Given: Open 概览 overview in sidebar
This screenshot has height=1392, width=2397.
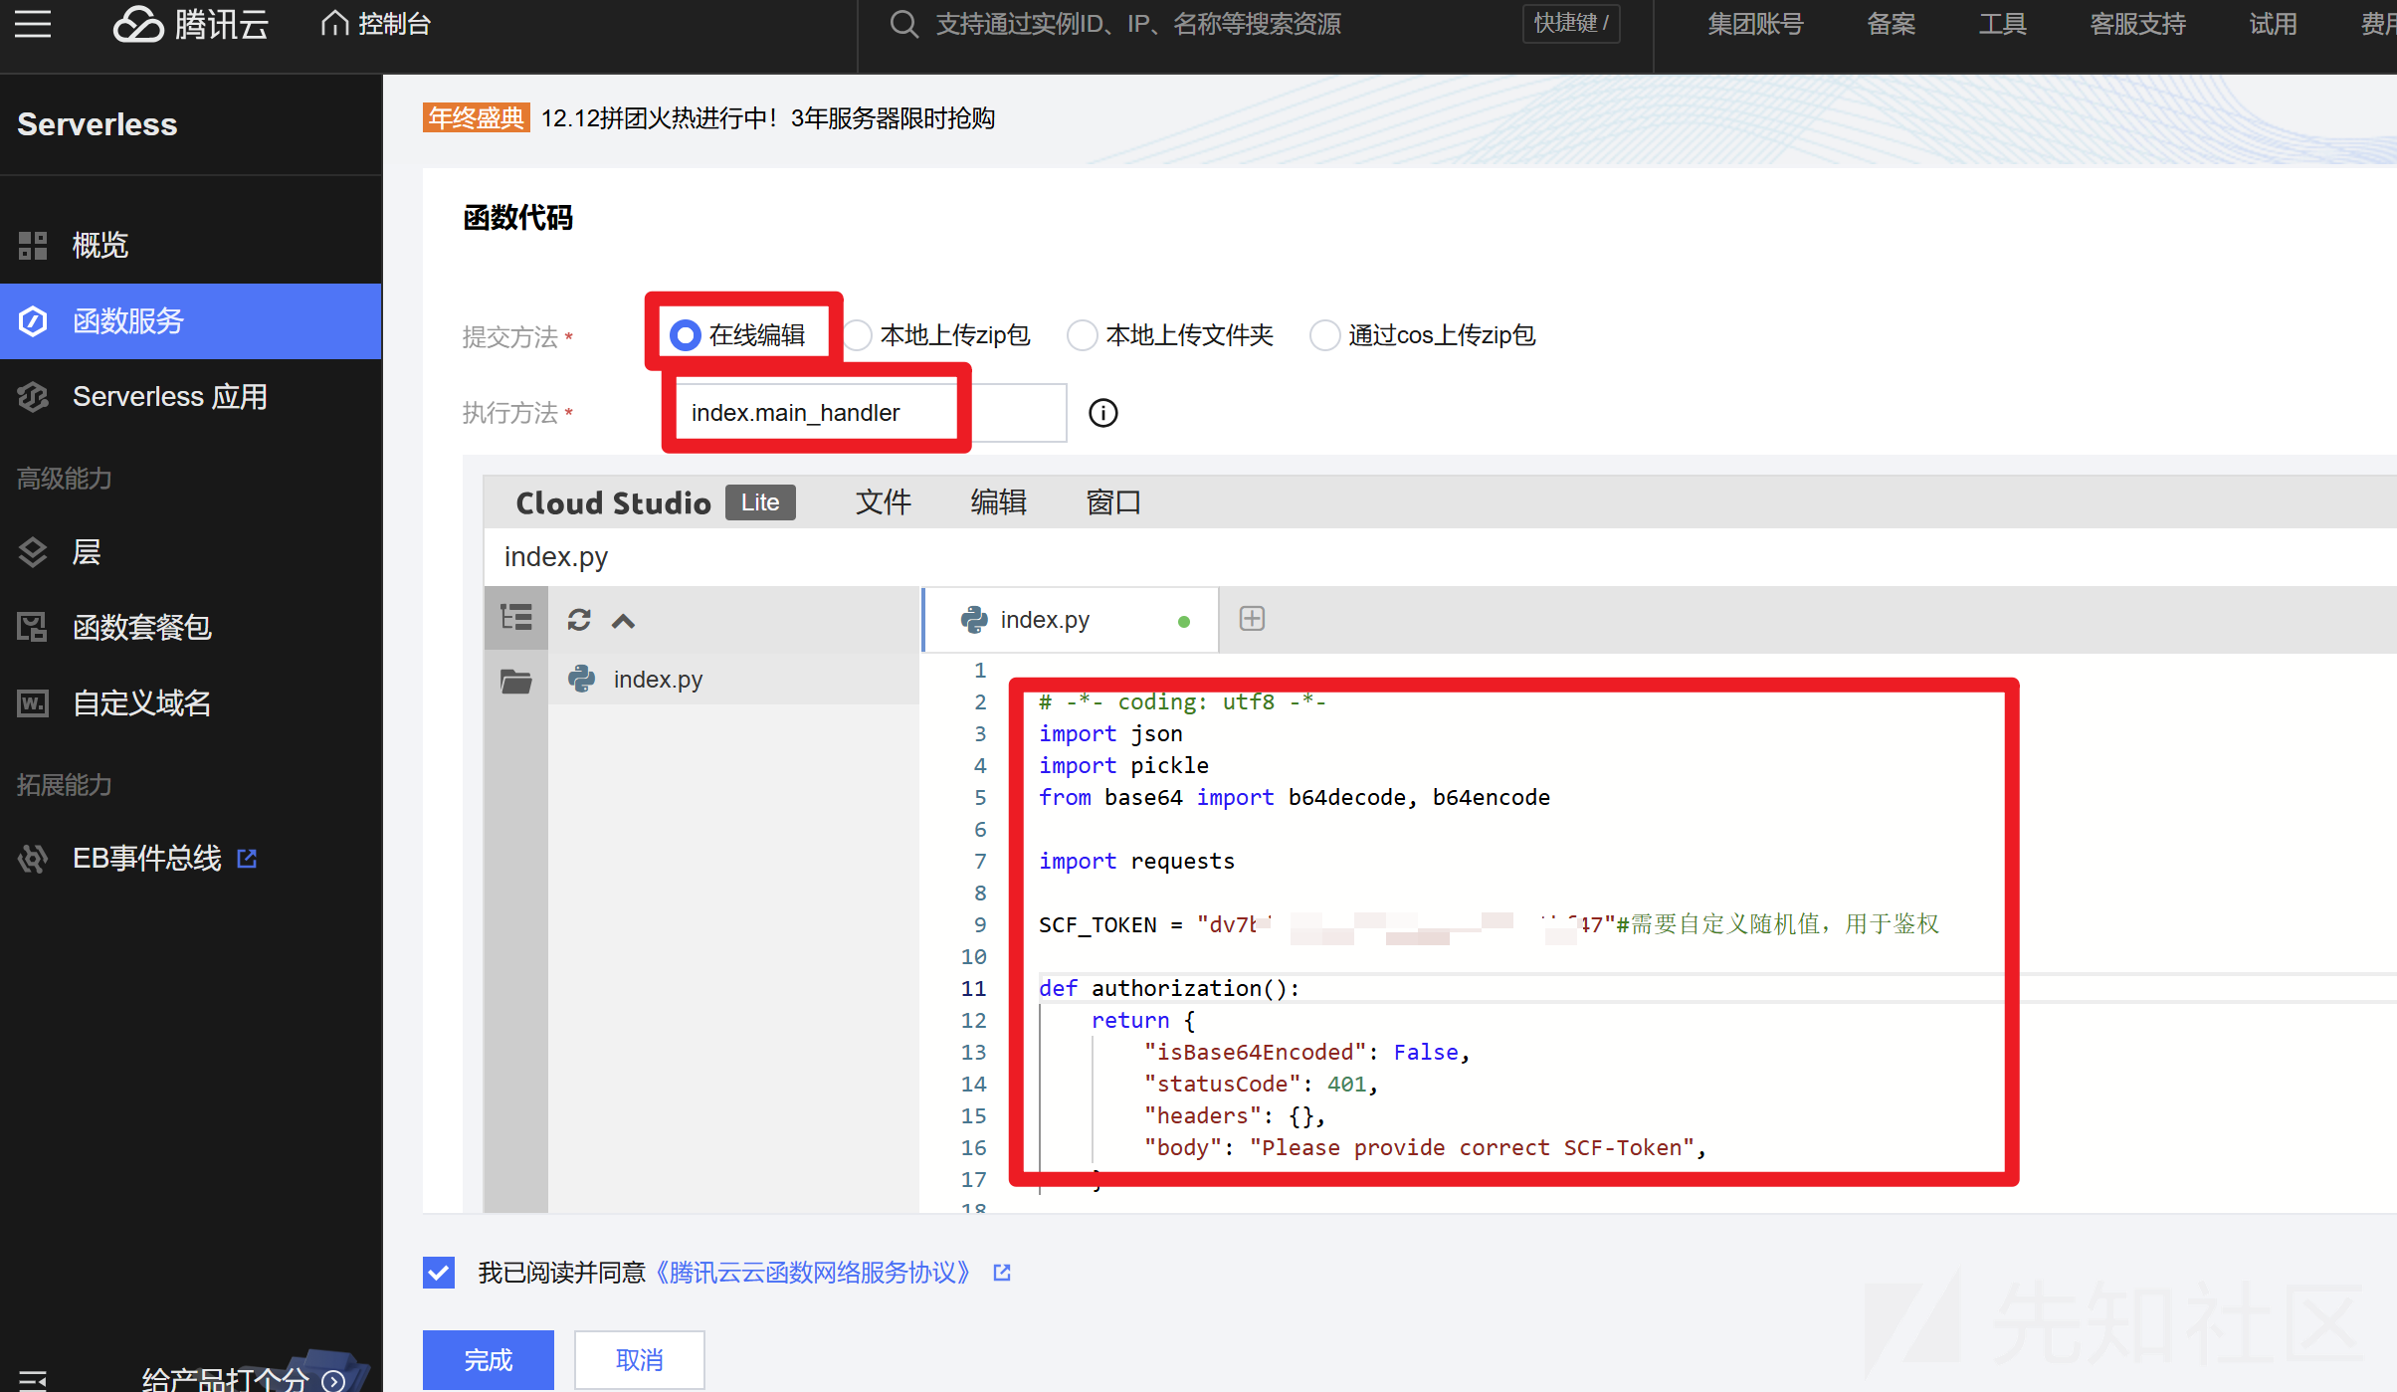Looking at the screenshot, I should [x=191, y=245].
